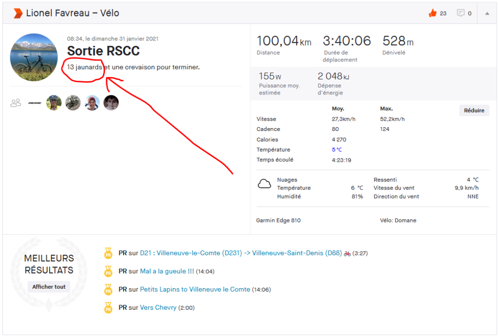Click the last participant avatar
The height and width of the screenshot is (336, 498).
(111, 103)
